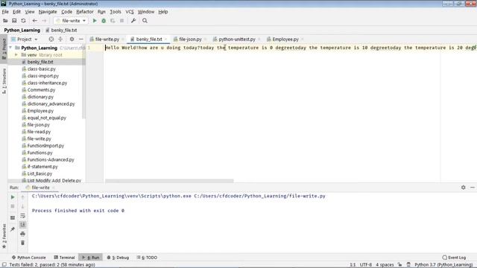Open the File menu
The width and height of the screenshot is (477, 268).
tap(5, 12)
